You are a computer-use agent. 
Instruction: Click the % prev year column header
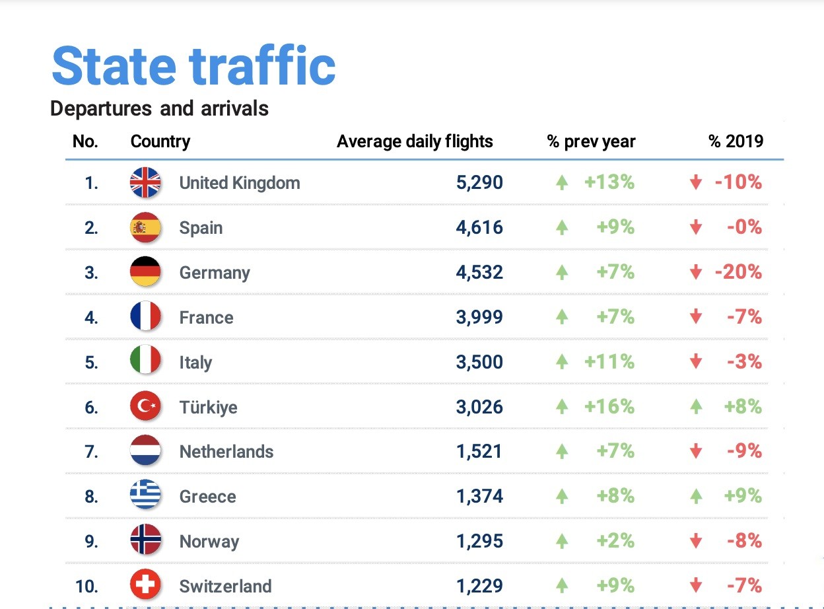(x=591, y=141)
